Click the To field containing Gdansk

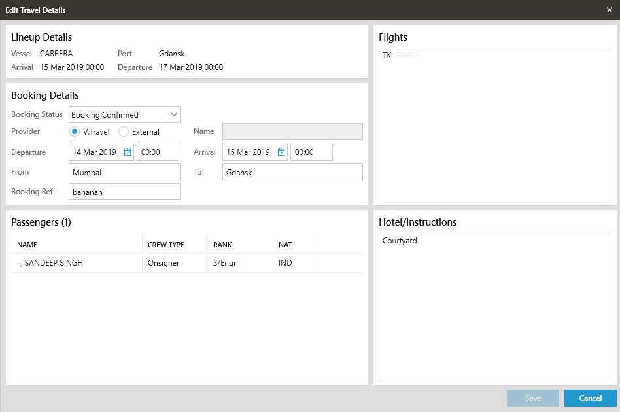pyautogui.click(x=292, y=173)
